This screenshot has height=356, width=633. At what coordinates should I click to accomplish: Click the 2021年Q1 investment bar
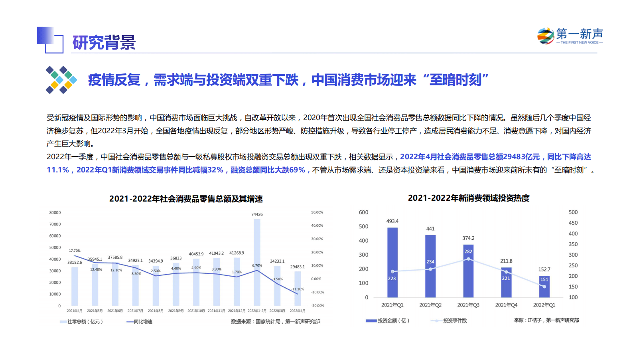tap(392, 263)
